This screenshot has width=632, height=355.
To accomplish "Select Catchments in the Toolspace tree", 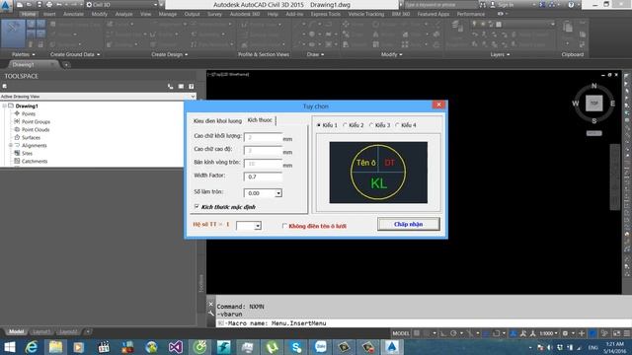I will pos(35,161).
